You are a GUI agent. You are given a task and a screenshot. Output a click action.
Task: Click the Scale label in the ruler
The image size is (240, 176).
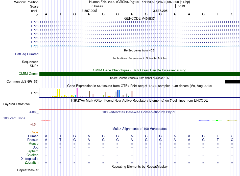[34, 6]
